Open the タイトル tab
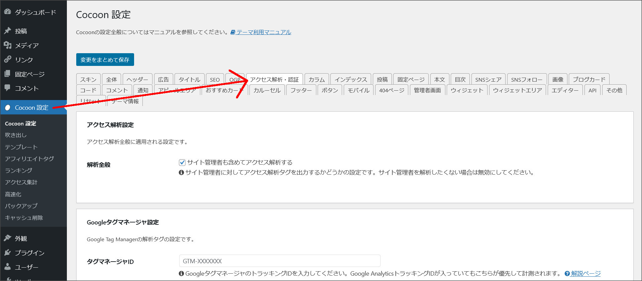The image size is (642, 281). 190,79
